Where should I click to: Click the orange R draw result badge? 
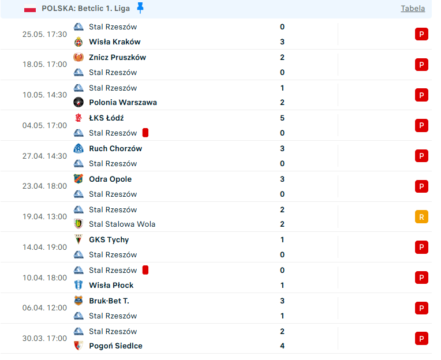click(421, 217)
